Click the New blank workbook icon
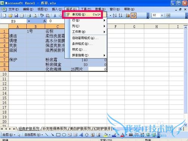188x141 pixels. click(x=5, y=15)
